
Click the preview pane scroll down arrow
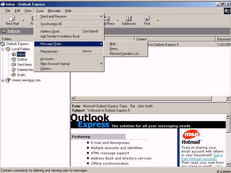coord(228,164)
